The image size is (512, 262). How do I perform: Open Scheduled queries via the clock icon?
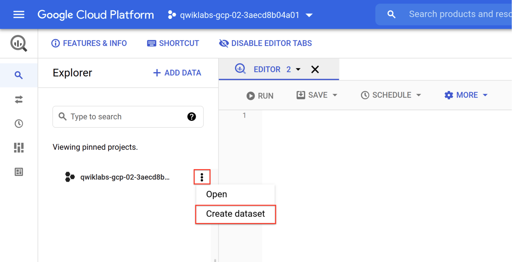[x=19, y=124]
